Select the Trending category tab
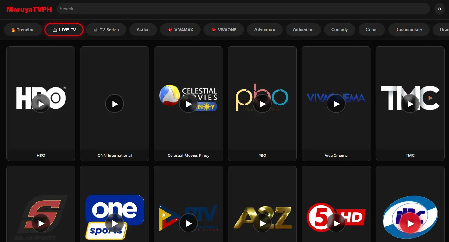 23,30
